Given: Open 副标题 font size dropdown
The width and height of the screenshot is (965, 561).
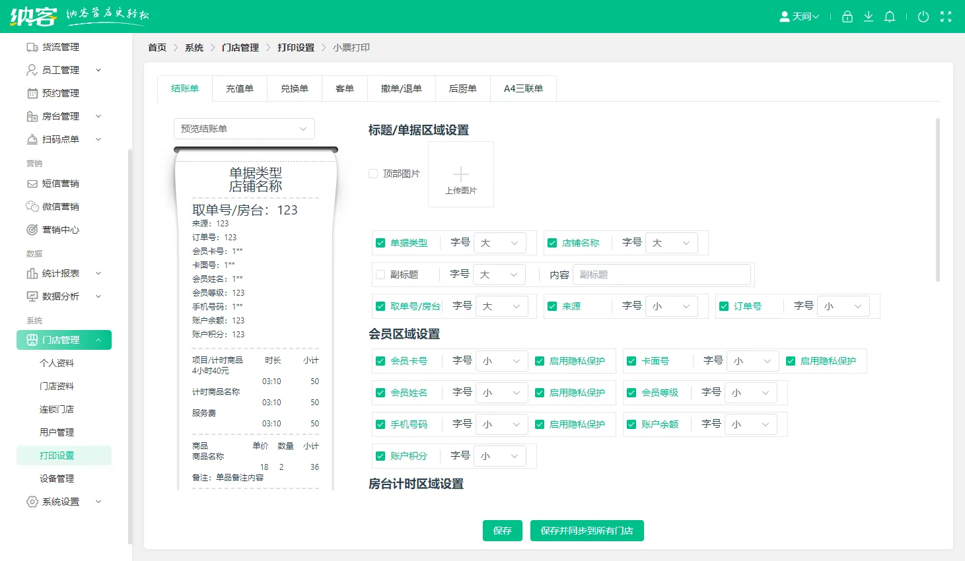Looking at the screenshot, I should pyautogui.click(x=499, y=275).
